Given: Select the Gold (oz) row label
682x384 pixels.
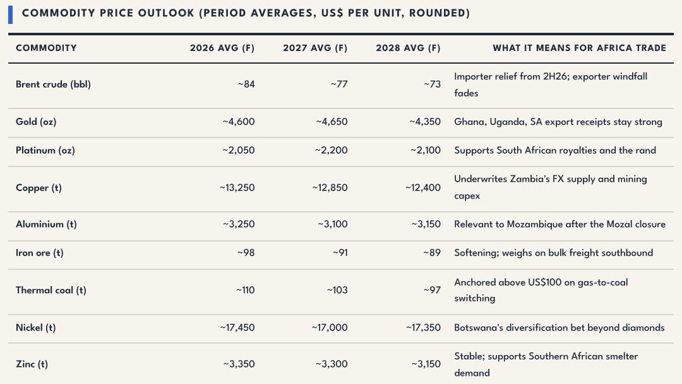Looking at the screenshot, I should point(36,122).
